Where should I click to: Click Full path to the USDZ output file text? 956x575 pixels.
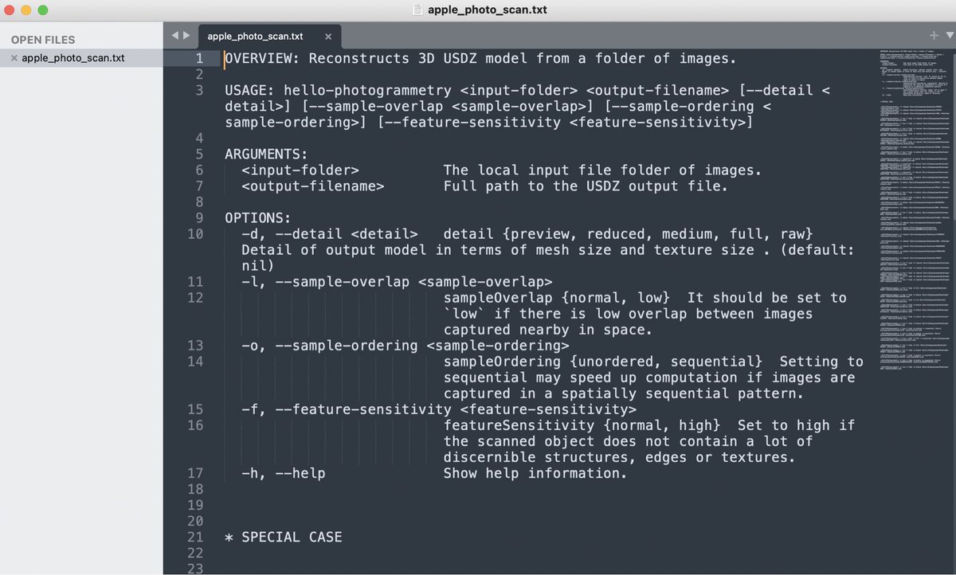point(586,186)
